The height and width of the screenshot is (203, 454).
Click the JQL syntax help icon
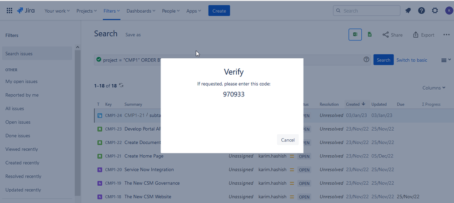[366, 60]
